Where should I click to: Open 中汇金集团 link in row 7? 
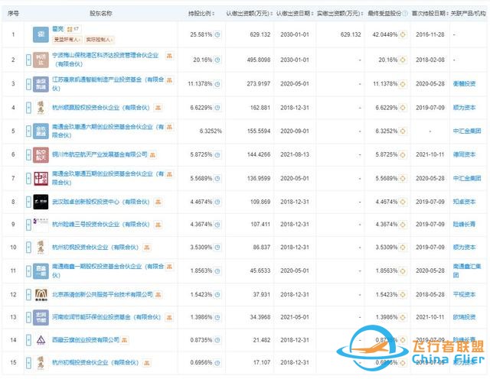467,179
